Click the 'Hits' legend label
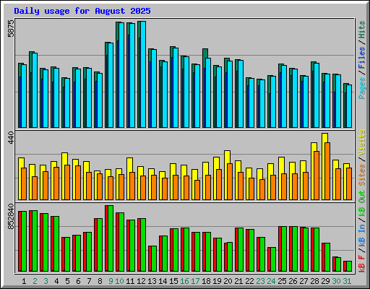This screenshot has width=370, height=289. pyautogui.click(x=361, y=30)
